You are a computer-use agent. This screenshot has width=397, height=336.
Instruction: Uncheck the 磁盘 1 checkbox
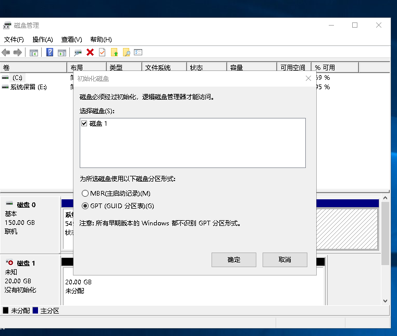pyautogui.click(x=84, y=124)
